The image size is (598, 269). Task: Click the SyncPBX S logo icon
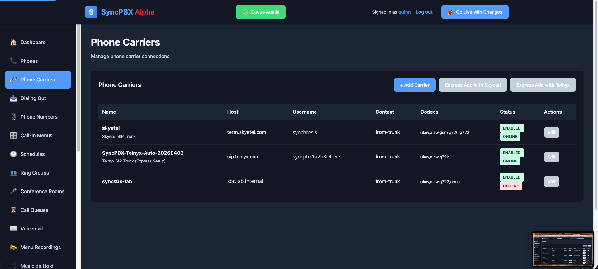click(x=91, y=12)
